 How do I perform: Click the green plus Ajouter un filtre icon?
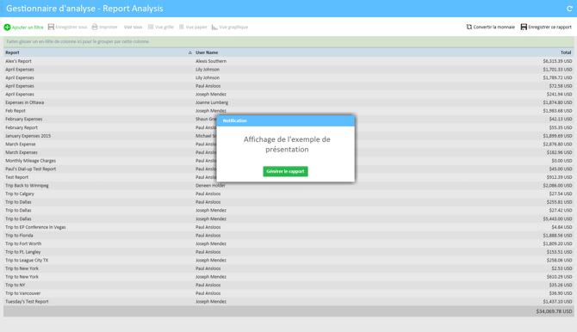point(7,28)
